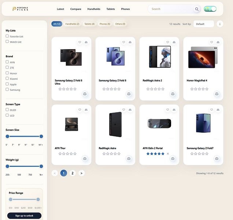Add Galaxy Z Fold 8 Ultra to watch list
This screenshot has height=220, width=233.
click(x=86, y=42)
